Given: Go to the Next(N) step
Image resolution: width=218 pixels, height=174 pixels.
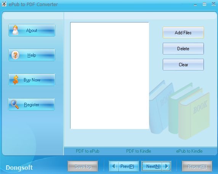Looking at the screenshot, I should pos(156,166).
